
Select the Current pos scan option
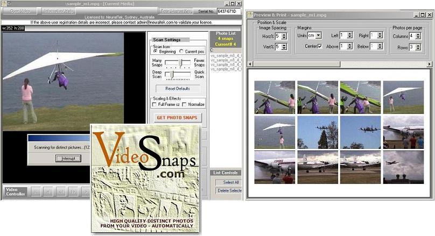181,52
